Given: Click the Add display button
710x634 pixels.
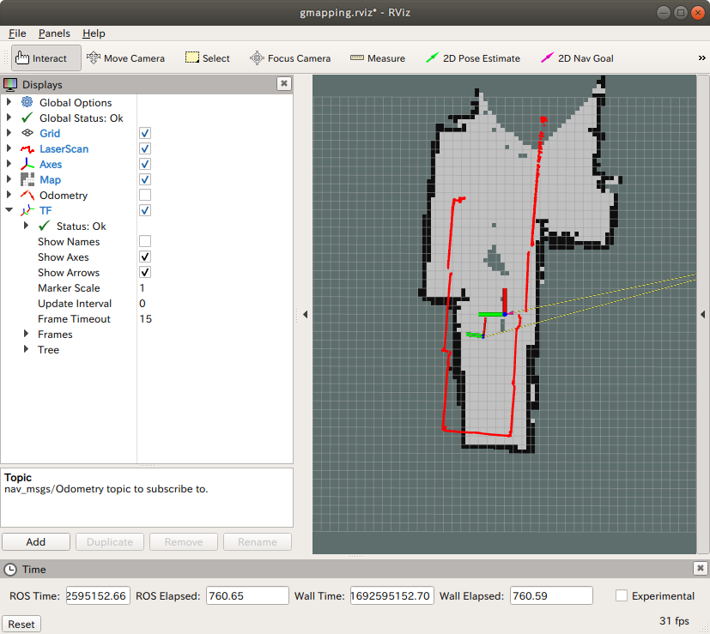Looking at the screenshot, I should point(36,542).
